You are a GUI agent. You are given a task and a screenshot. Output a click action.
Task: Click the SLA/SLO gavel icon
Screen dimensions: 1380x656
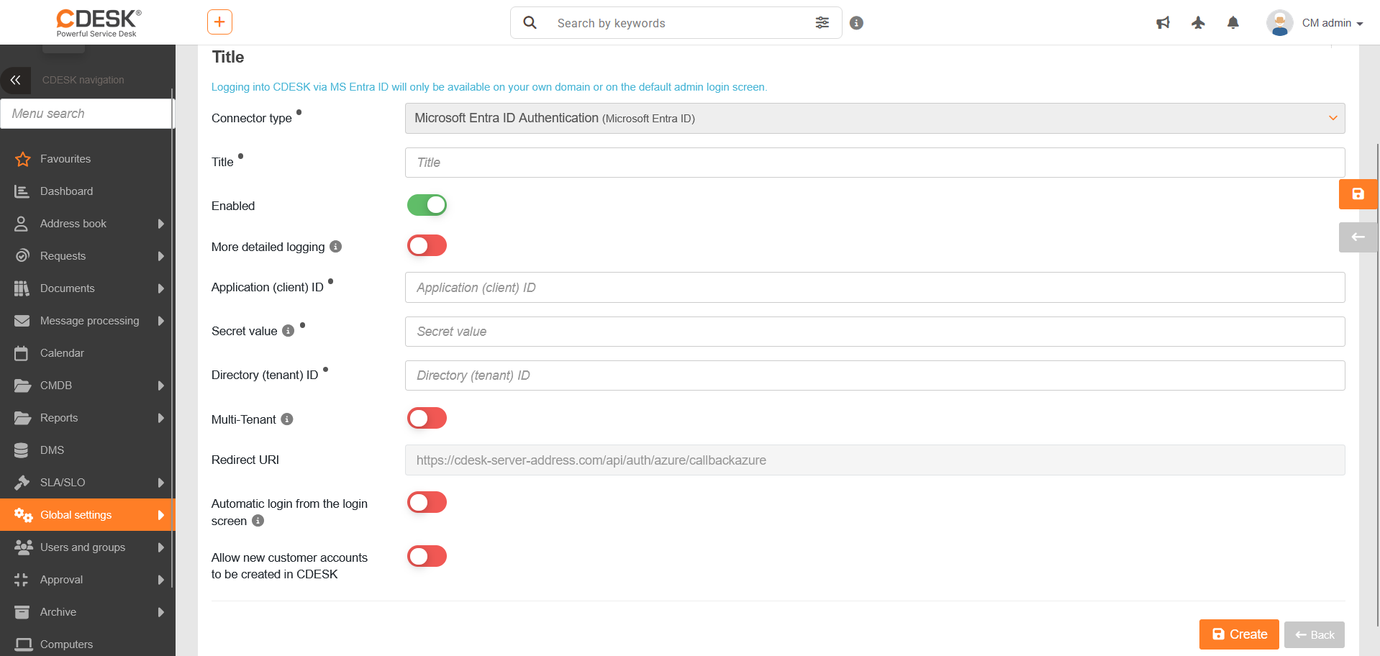point(22,483)
